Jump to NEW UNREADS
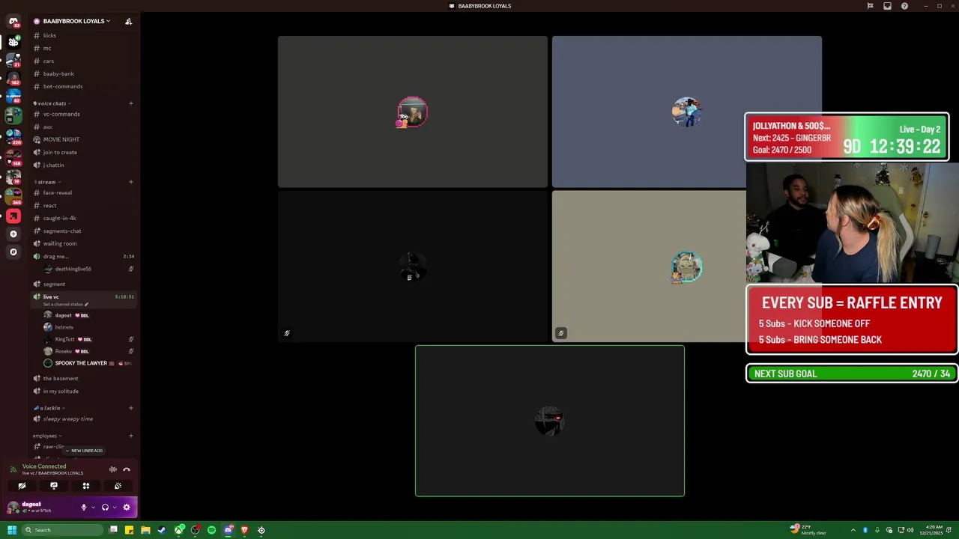The image size is (959, 539). point(84,451)
